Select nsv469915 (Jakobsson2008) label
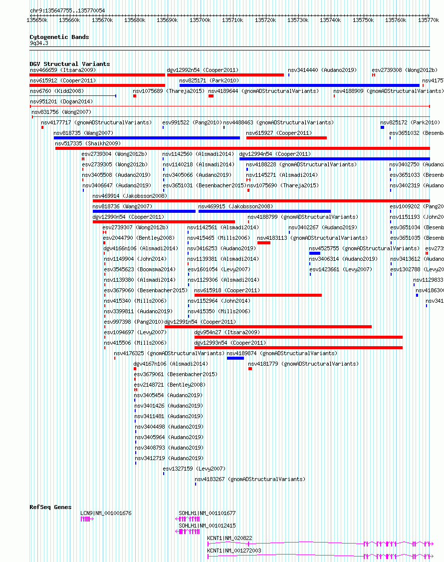Screen dimensions: 444x562 click(235, 206)
